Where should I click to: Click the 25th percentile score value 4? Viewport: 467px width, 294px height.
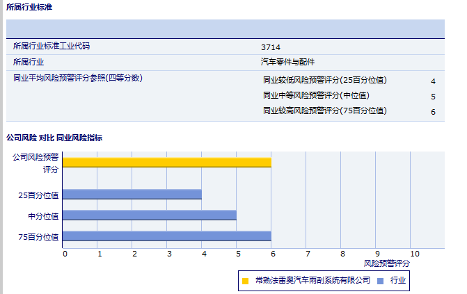click(433, 81)
